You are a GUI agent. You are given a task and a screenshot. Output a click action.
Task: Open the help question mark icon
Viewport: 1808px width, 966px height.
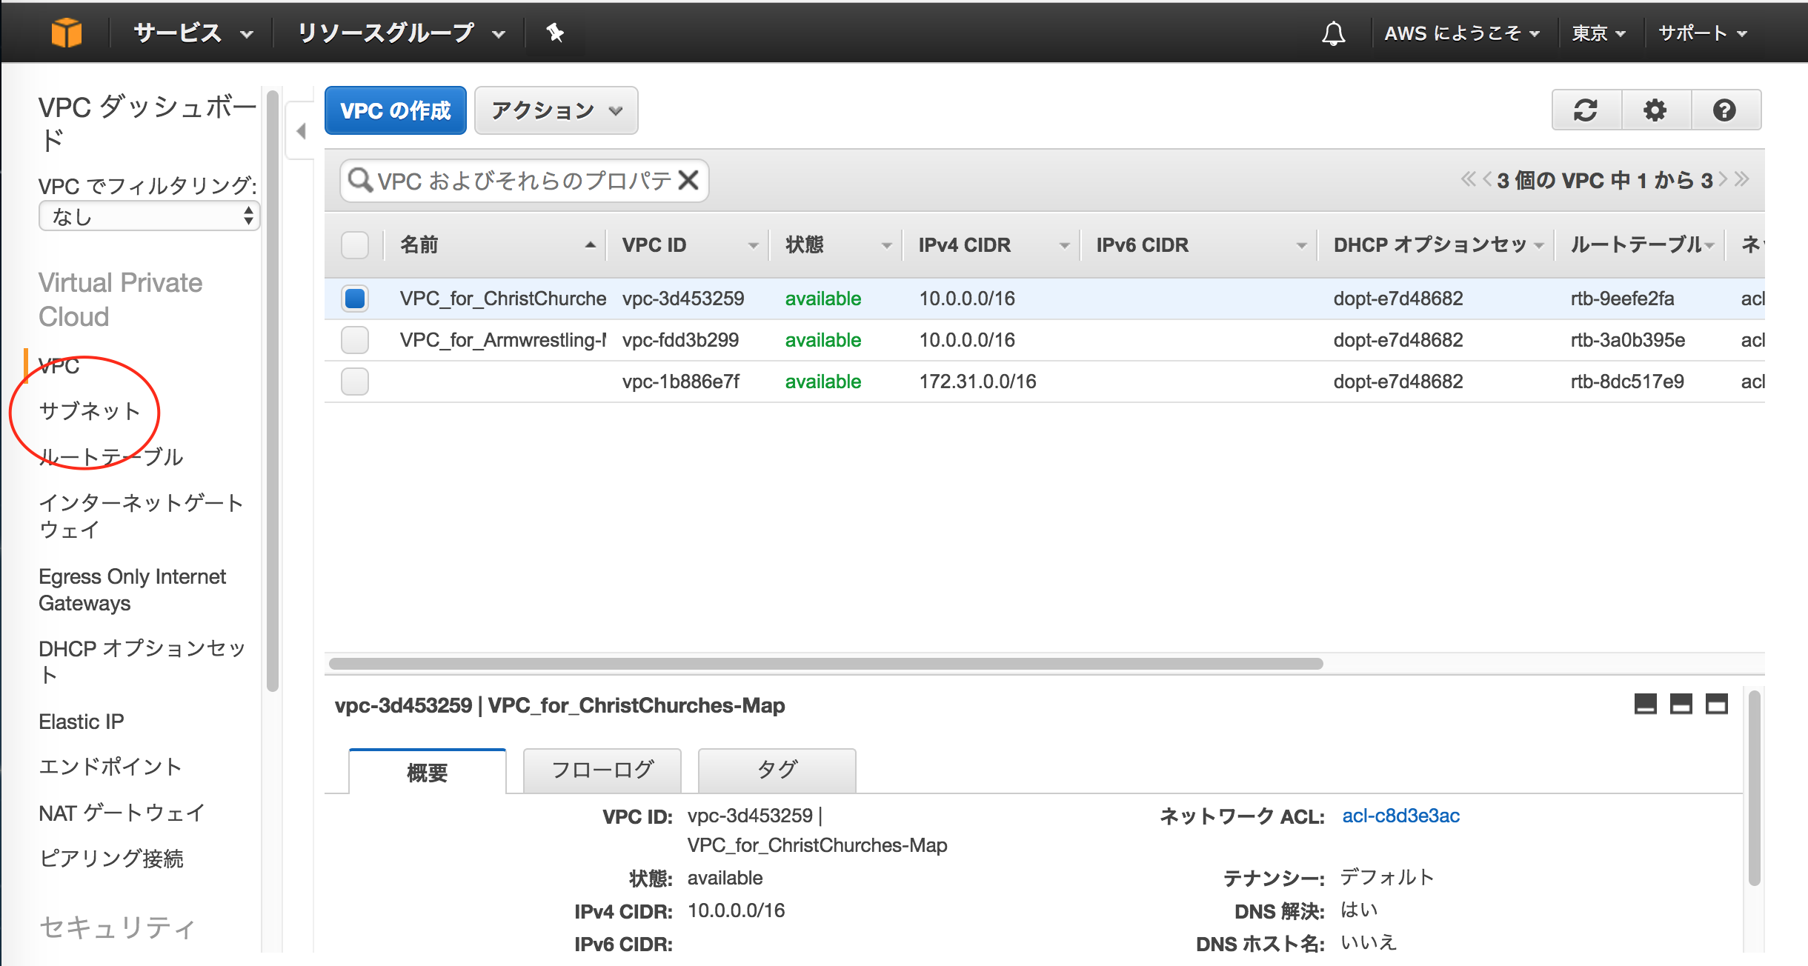[x=1724, y=110]
